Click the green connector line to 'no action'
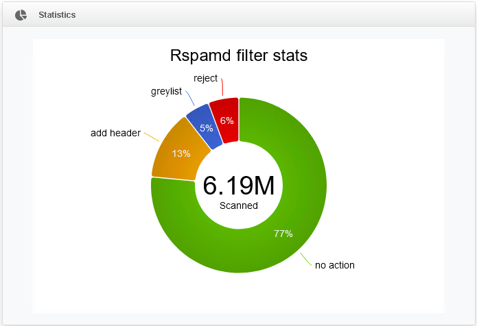The width and height of the screenshot is (477, 326). point(305,260)
